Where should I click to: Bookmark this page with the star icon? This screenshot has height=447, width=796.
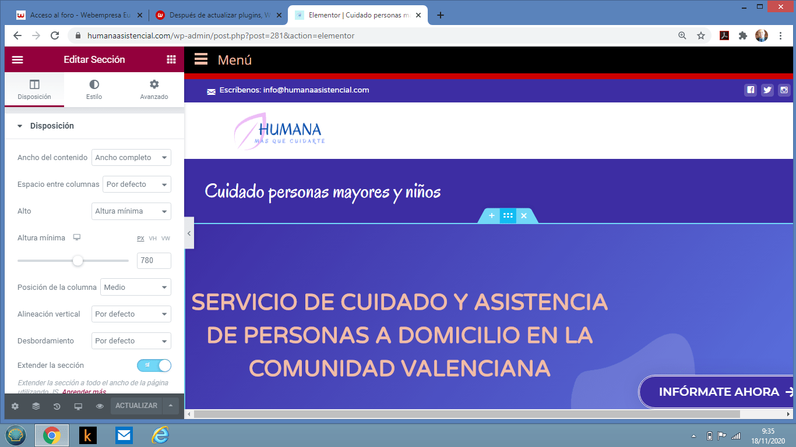click(x=701, y=36)
